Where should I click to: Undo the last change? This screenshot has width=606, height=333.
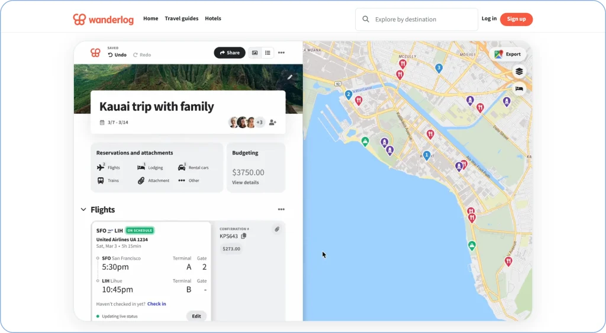click(x=117, y=55)
